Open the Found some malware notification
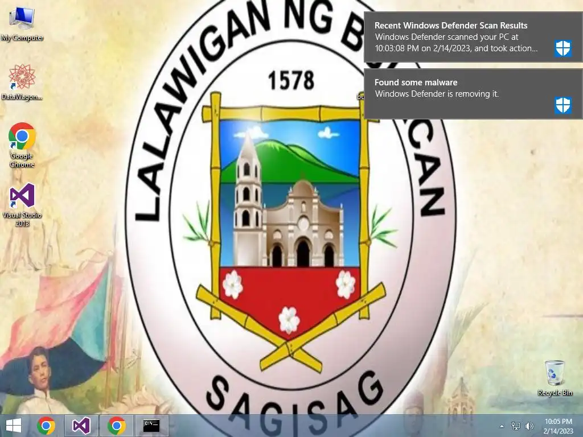The image size is (583, 437). 473,94
